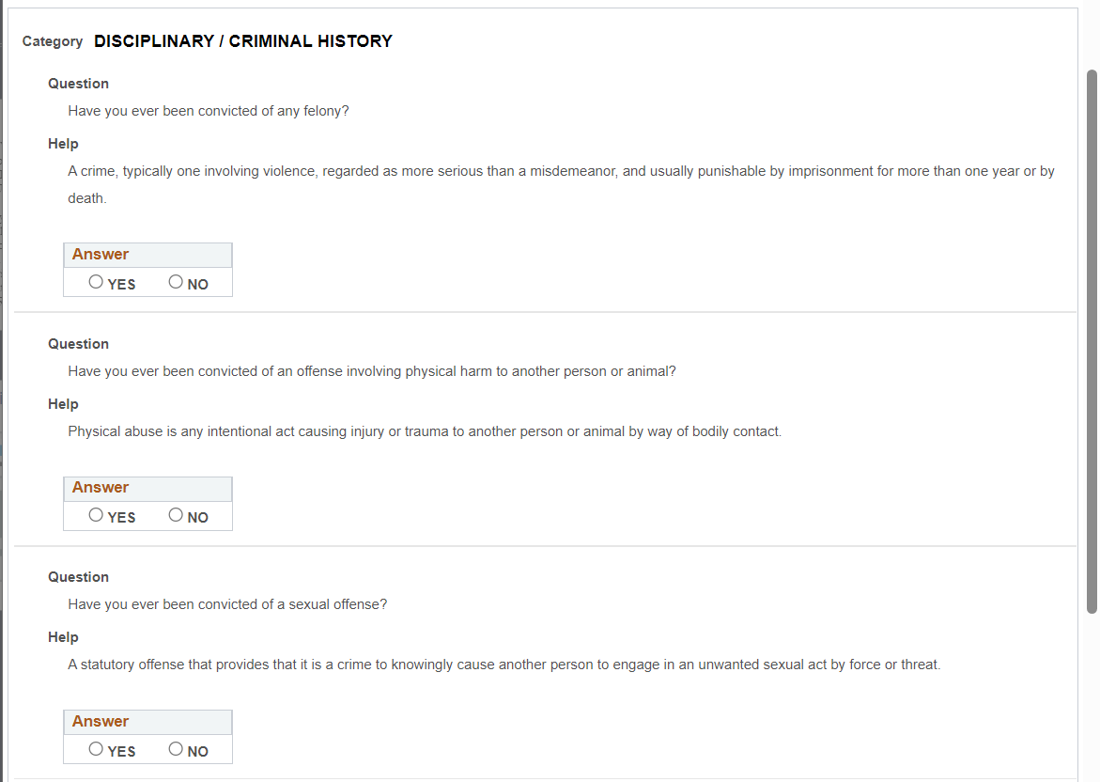
Task: Click the 'Physical abuse is any intentional act' help text
Action: (x=425, y=431)
